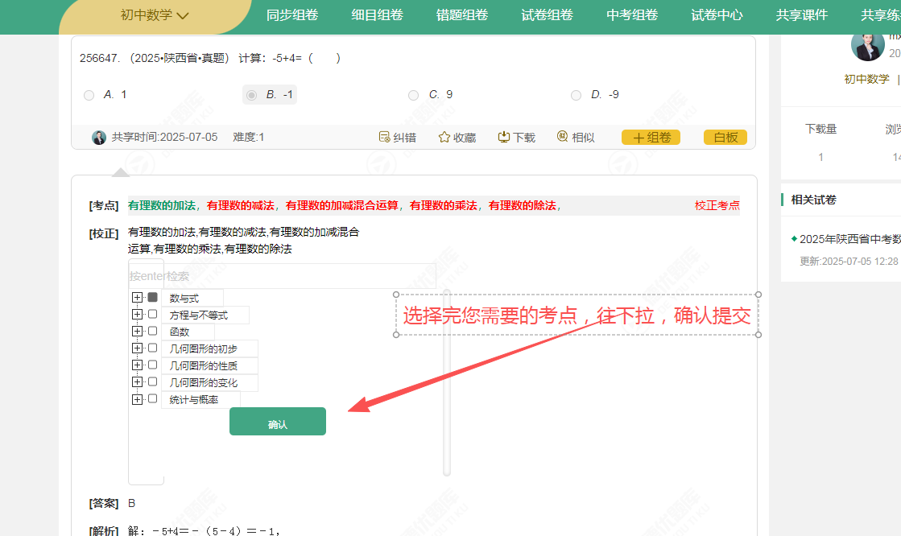Click the 纠错 error-report icon
901x536 pixels.
[x=384, y=137]
